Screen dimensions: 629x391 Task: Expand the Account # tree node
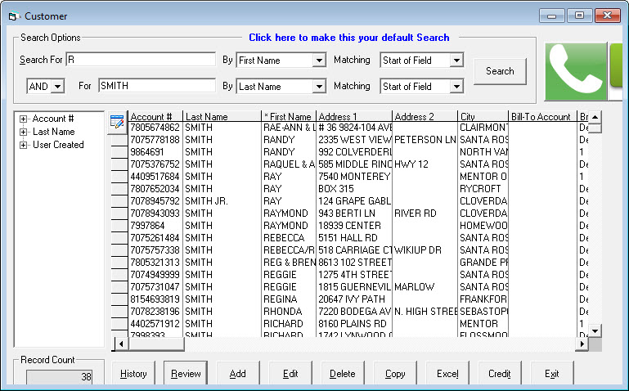pyautogui.click(x=23, y=119)
